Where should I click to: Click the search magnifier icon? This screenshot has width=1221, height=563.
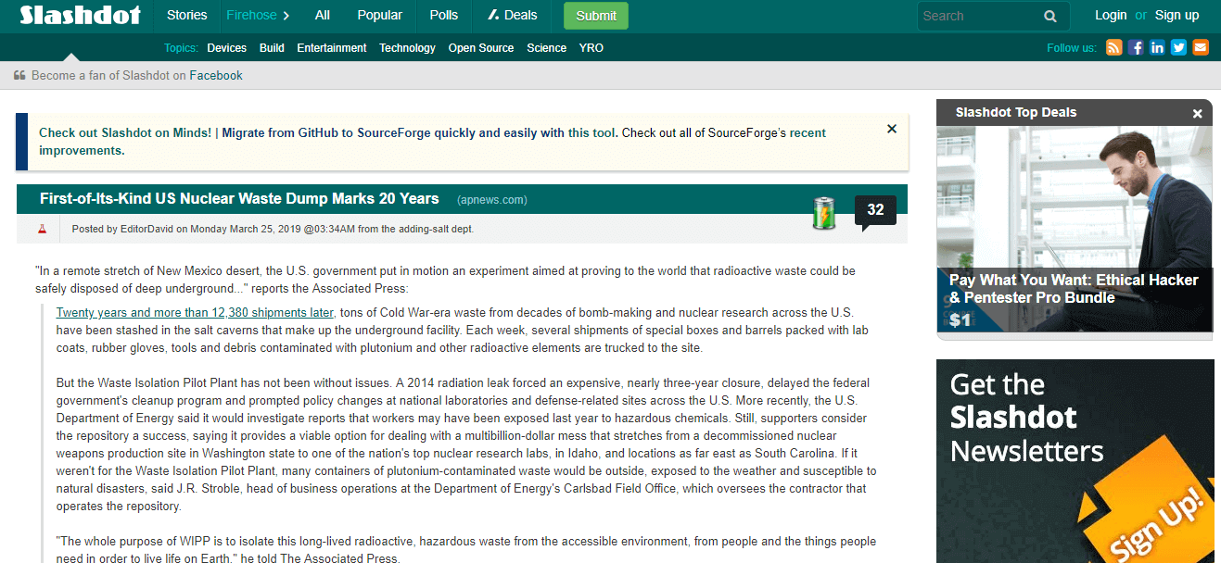point(1050,16)
